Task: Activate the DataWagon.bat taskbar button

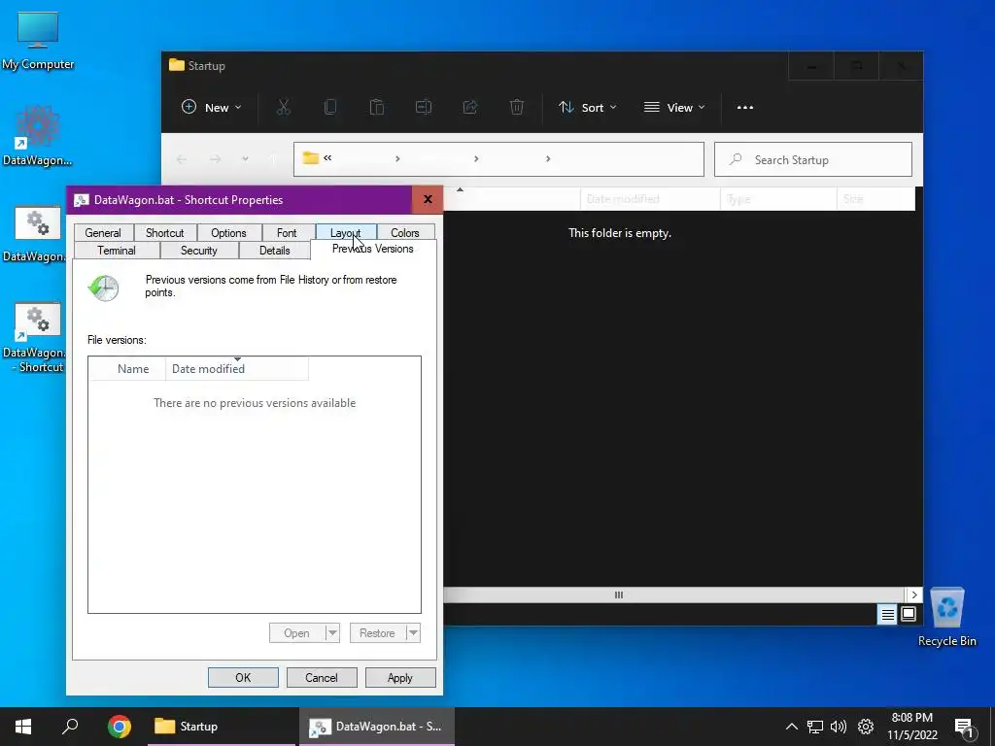Action: coord(377,727)
